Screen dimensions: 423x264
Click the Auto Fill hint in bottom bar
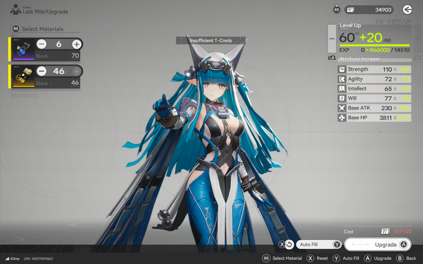(x=346, y=258)
